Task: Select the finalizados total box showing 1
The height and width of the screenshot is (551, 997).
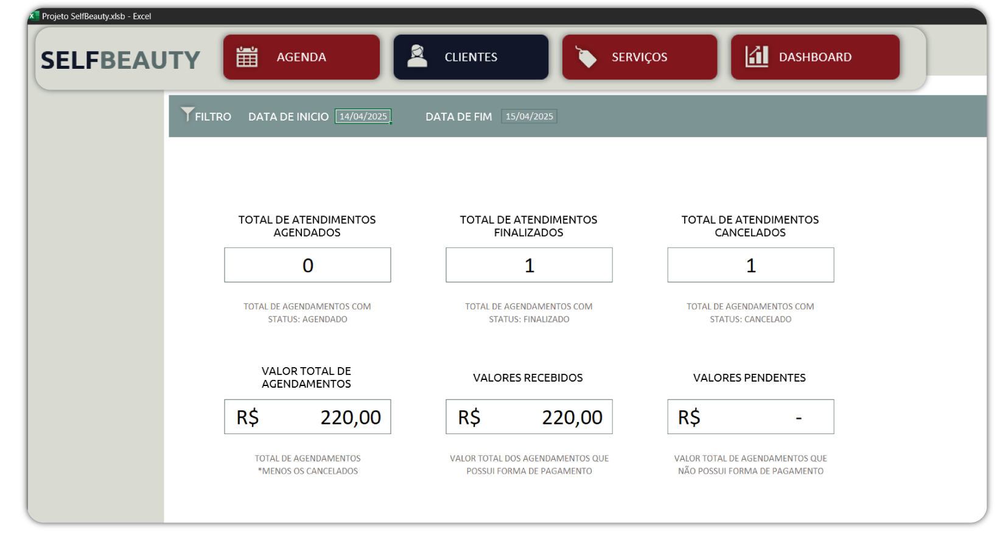Action: (529, 265)
